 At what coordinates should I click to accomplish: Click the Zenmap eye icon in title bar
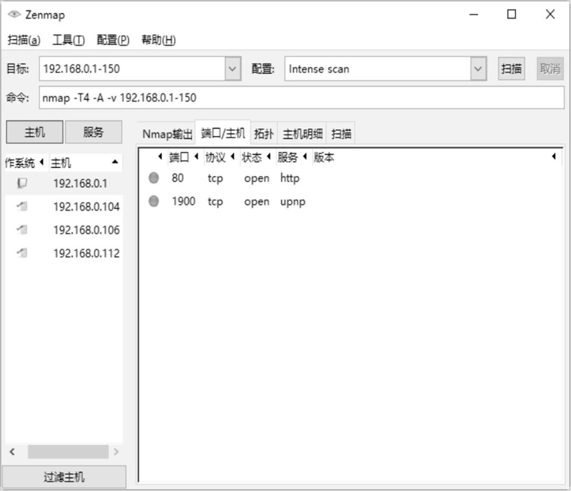click(15, 15)
